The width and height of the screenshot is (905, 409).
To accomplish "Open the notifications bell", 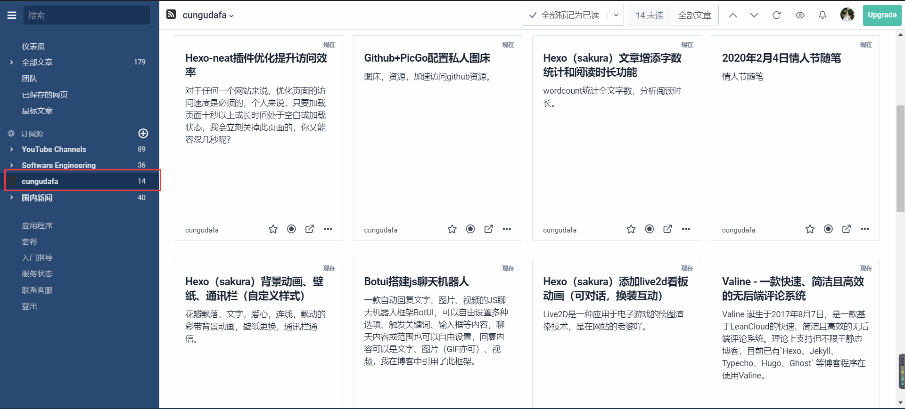I will [x=823, y=15].
